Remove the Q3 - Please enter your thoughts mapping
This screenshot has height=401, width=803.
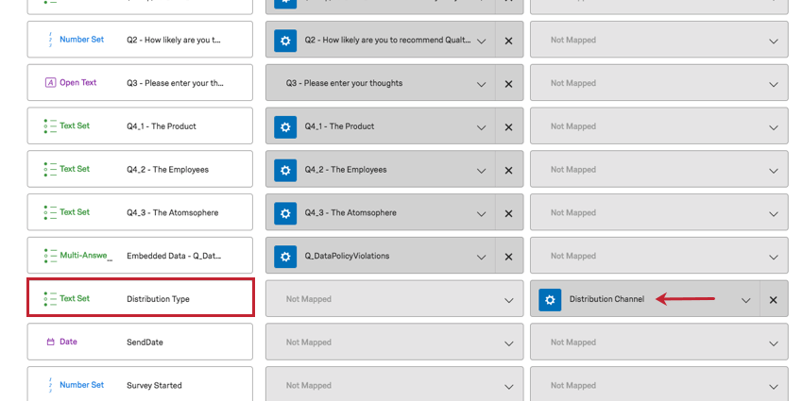[x=508, y=83]
